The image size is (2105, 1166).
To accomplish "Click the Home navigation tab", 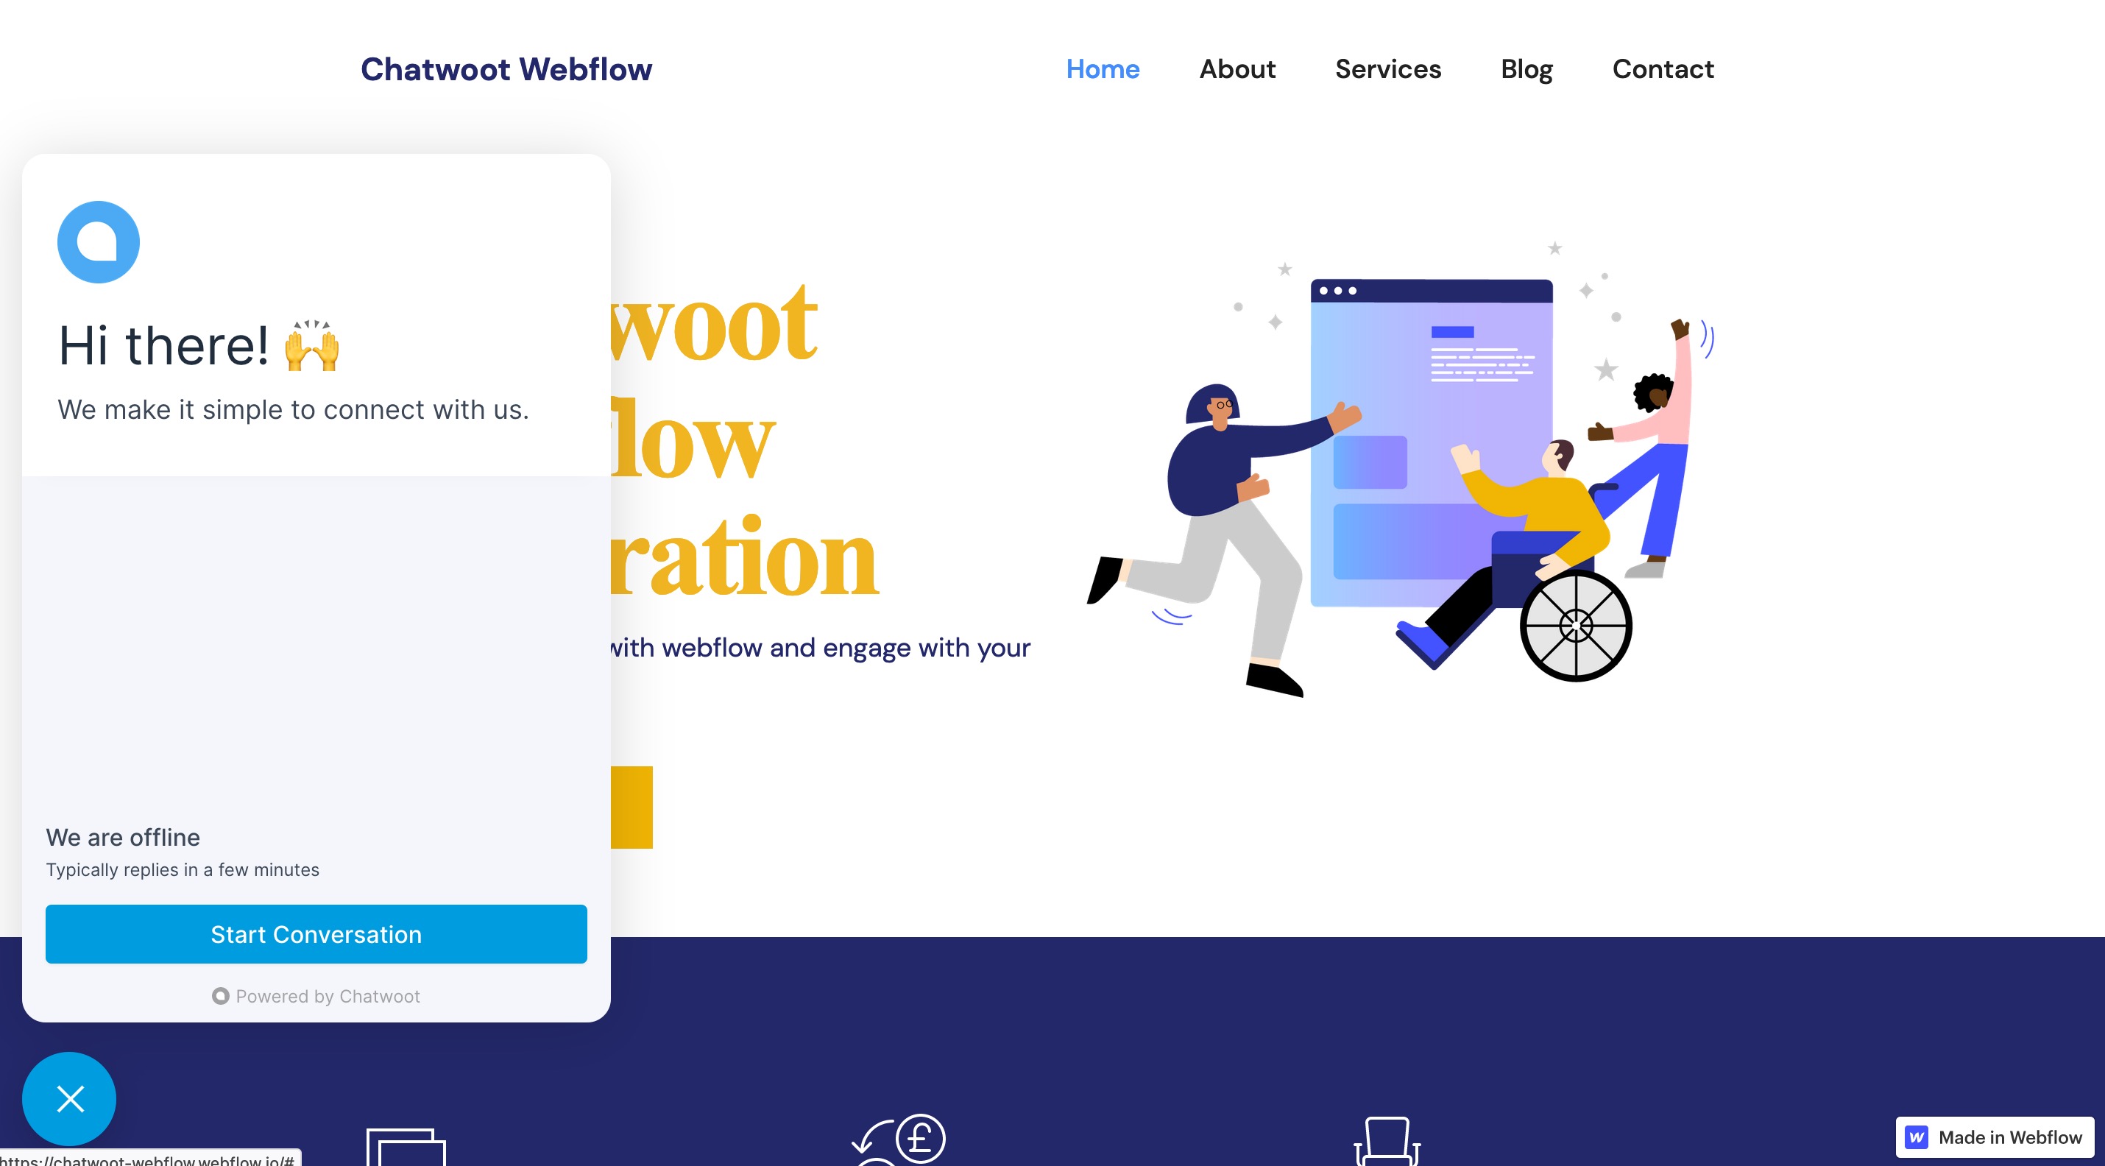I will click(1105, 69).
